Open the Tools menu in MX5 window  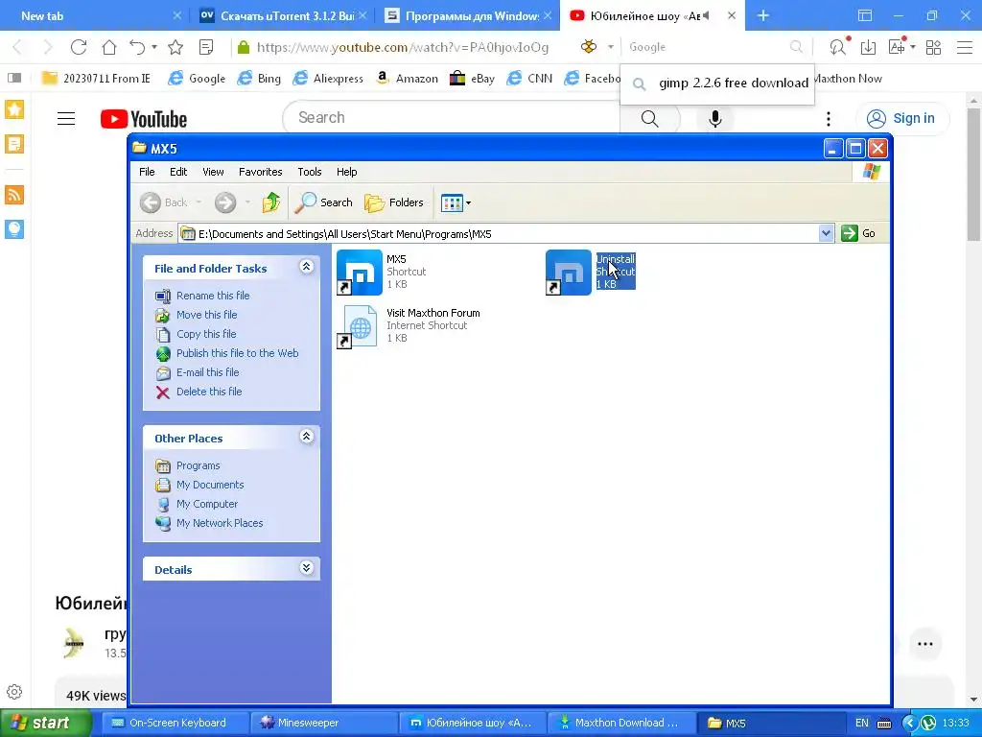(x=310, y=172)
